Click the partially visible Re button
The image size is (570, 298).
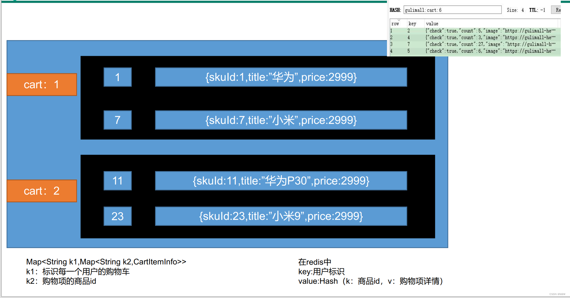coord(556,10)
